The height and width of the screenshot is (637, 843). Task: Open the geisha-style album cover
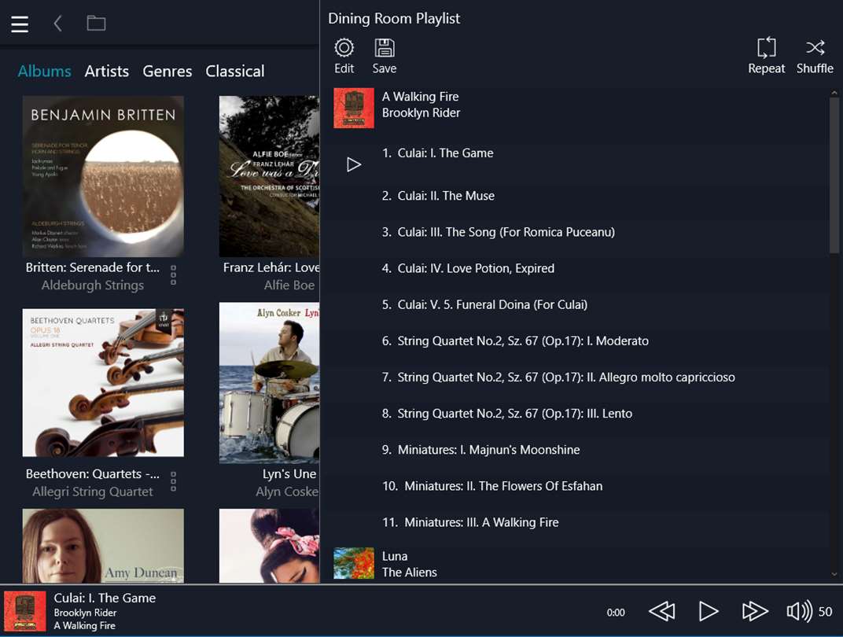coord(269,546)
